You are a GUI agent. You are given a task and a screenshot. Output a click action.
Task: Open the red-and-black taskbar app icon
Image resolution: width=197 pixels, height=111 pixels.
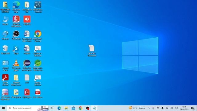coord(87,108)
